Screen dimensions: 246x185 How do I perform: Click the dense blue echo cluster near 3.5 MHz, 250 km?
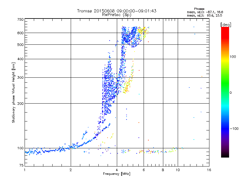coord(108,88)
